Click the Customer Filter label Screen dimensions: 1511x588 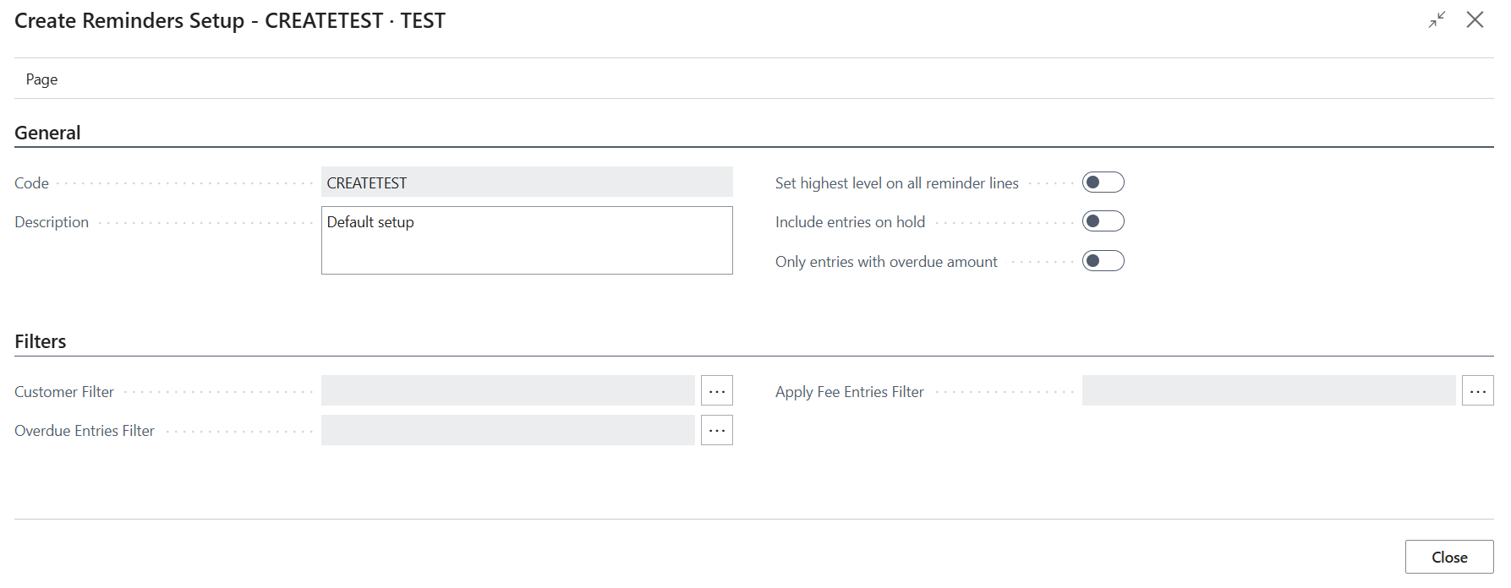(64, 392)
